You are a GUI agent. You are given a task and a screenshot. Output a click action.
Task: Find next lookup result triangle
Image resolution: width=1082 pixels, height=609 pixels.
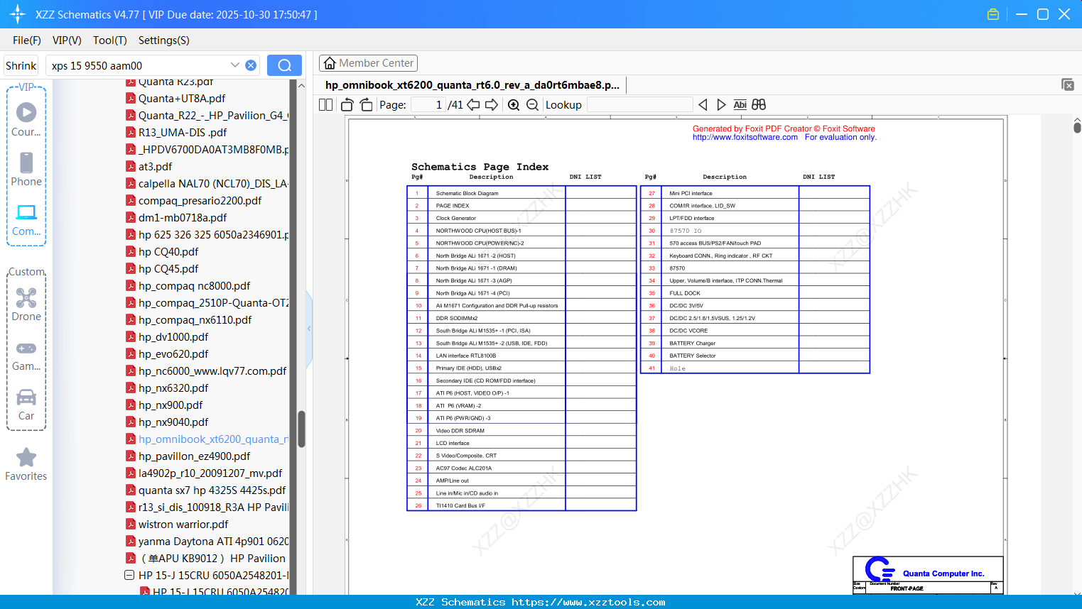click(x=721, y=104)
